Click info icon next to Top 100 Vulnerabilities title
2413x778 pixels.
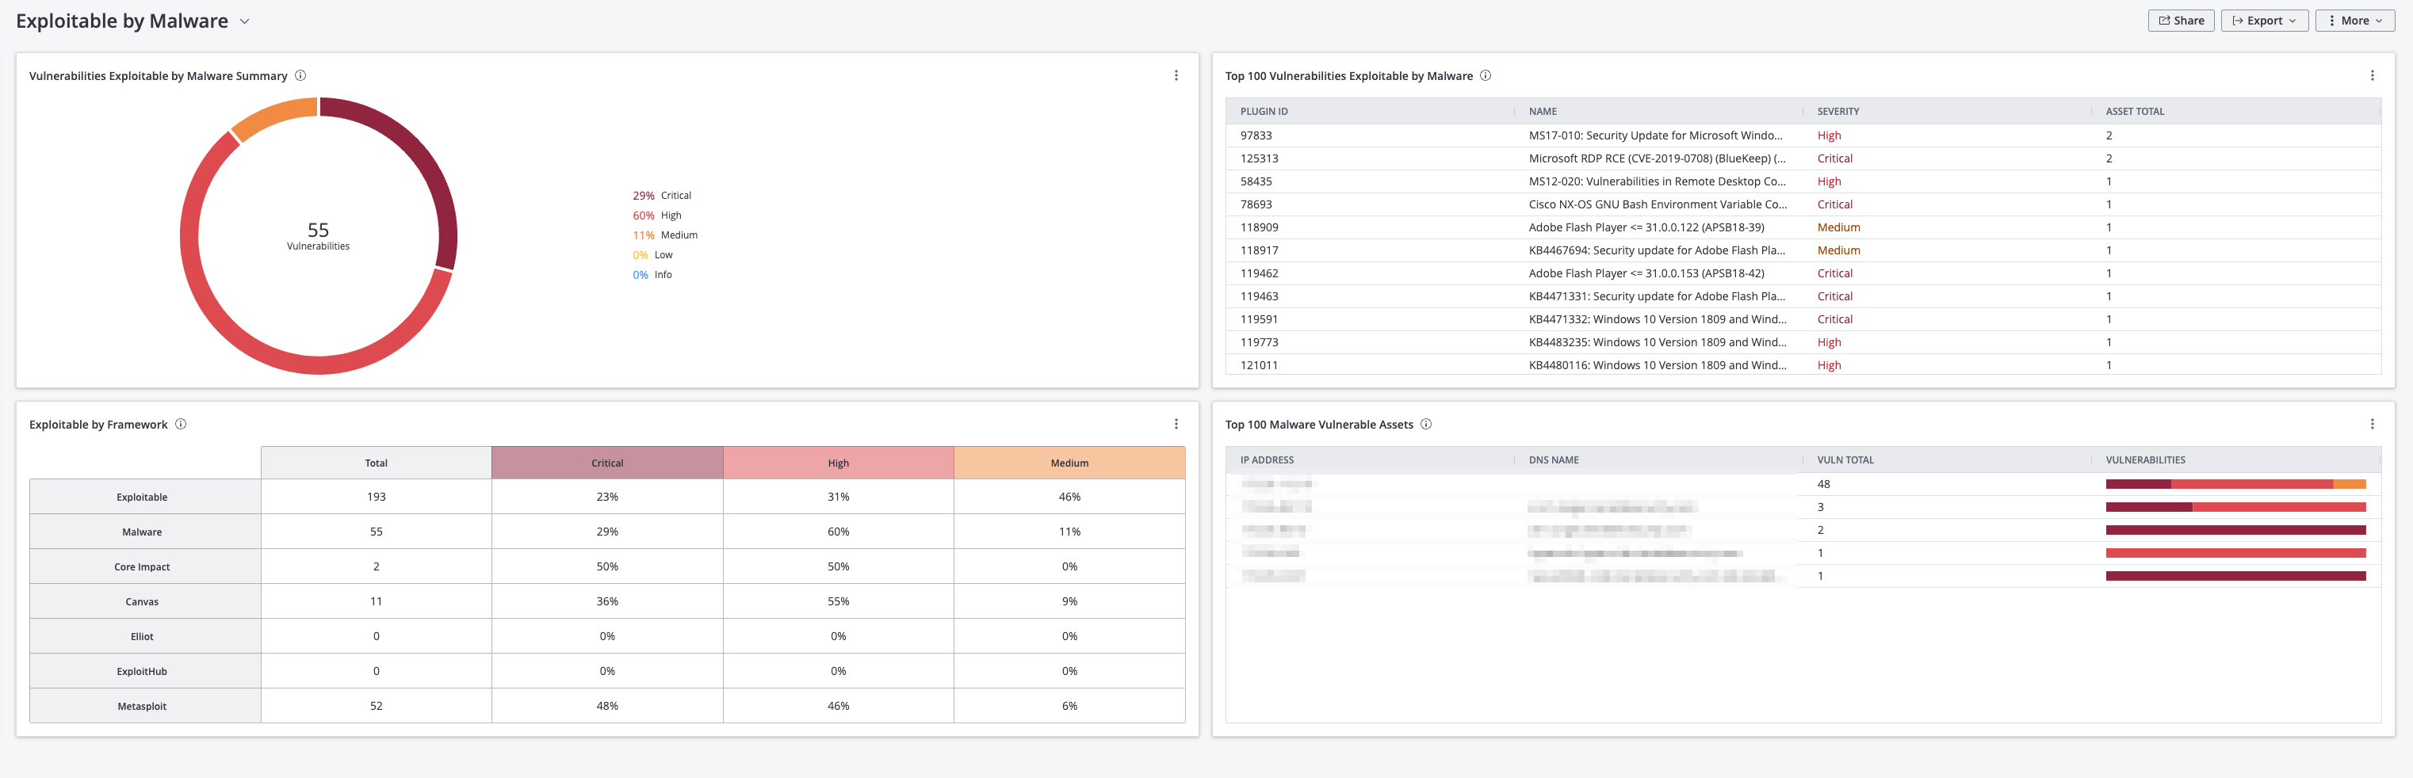tap(1486, 76)
